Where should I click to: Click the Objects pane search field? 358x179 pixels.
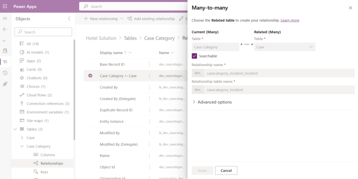pyautogui.click(x=43, y=32)
